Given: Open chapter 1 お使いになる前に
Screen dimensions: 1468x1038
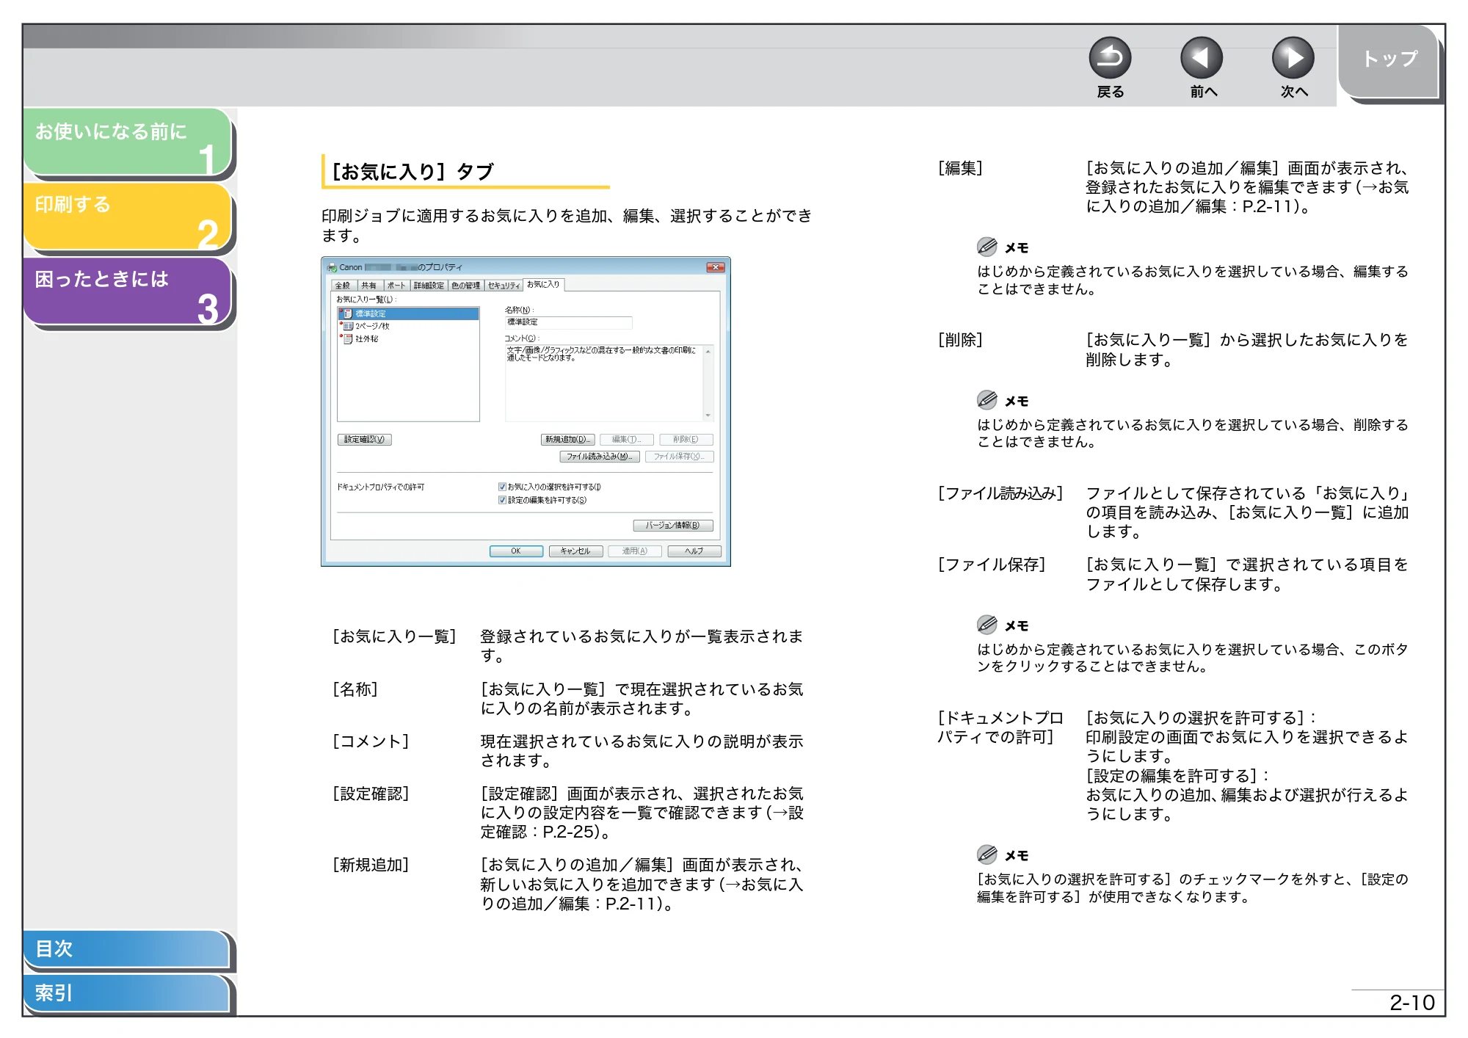Looking at the screenshot, I should click(128, 142).
